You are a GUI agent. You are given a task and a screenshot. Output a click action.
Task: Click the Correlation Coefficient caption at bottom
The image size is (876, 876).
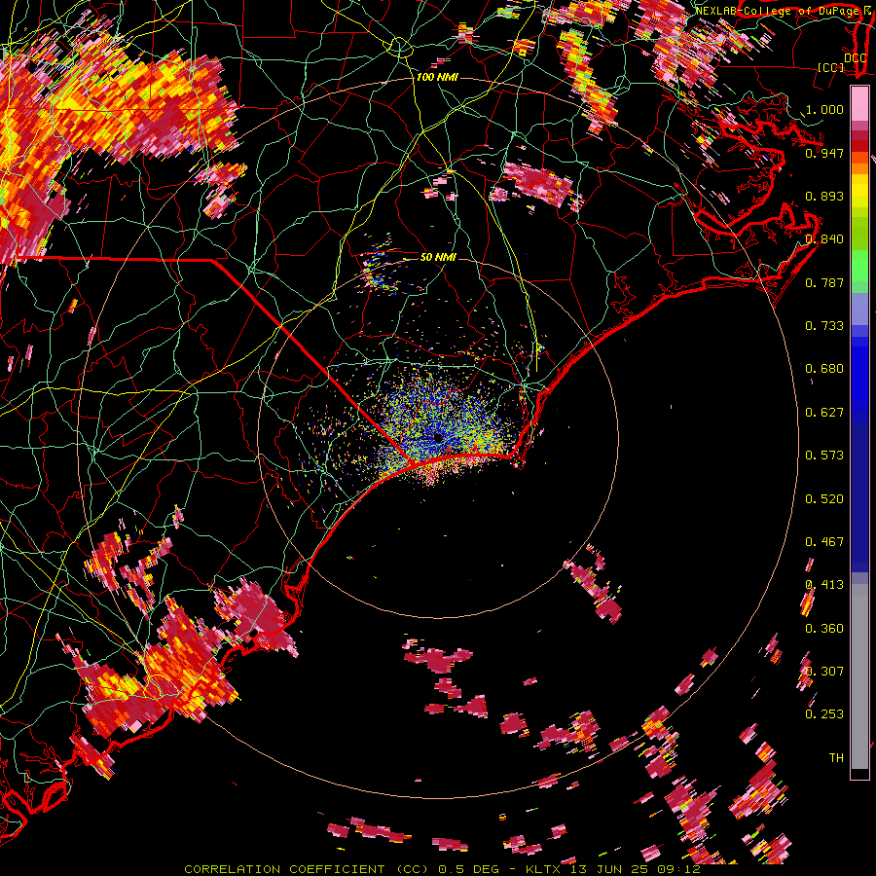442,869
